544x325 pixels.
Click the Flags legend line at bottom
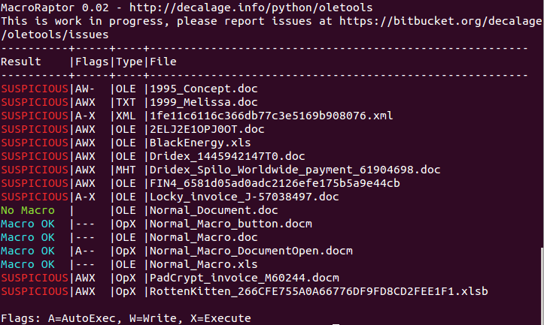point(126,318)
